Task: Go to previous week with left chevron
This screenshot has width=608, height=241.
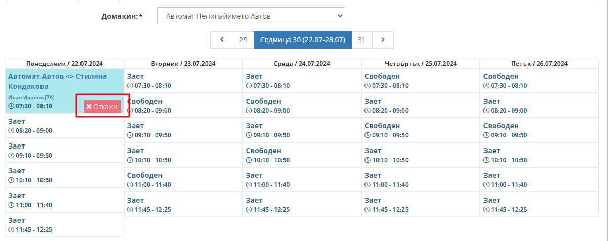Action: (x=222, y=40)
